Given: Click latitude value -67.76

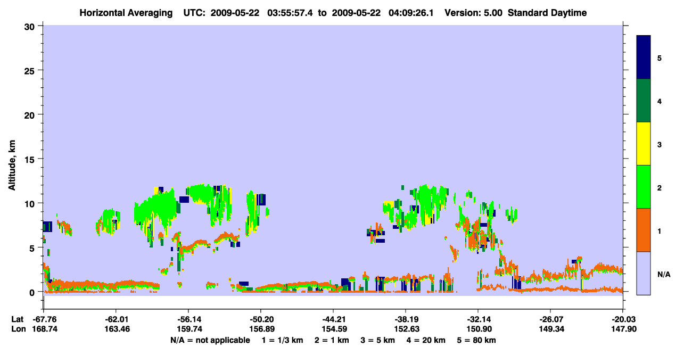Looking at the screenshot, I should click(44, 319).
